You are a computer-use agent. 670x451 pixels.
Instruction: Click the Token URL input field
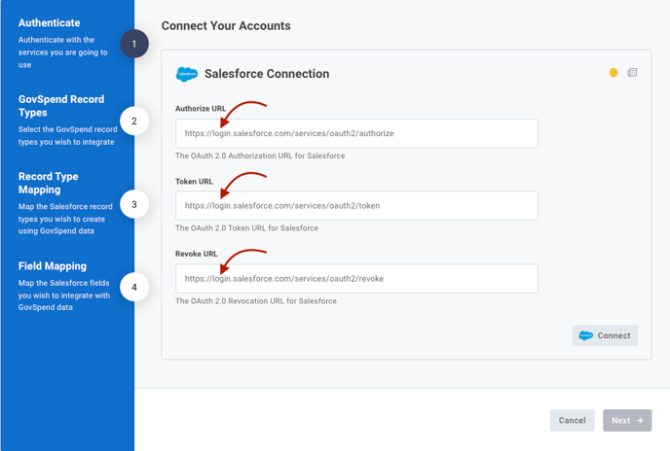tap(356, 206)
